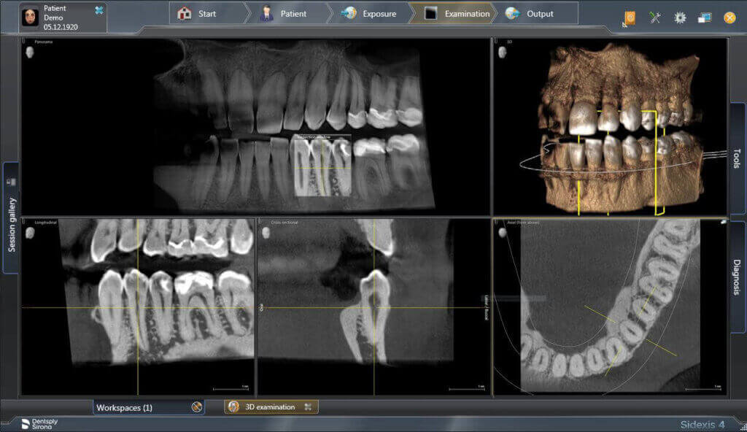Click the "Cross-sectional" view label

coord(284,223)
